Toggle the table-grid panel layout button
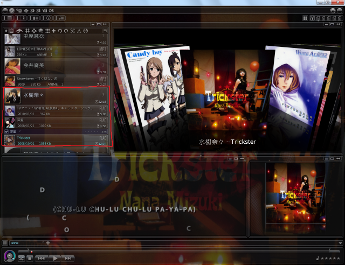Screen dimensions: 345x265 8,18
